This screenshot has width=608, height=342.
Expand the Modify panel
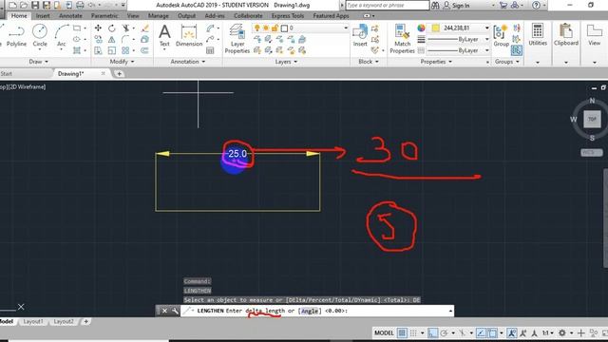point(122,61)
